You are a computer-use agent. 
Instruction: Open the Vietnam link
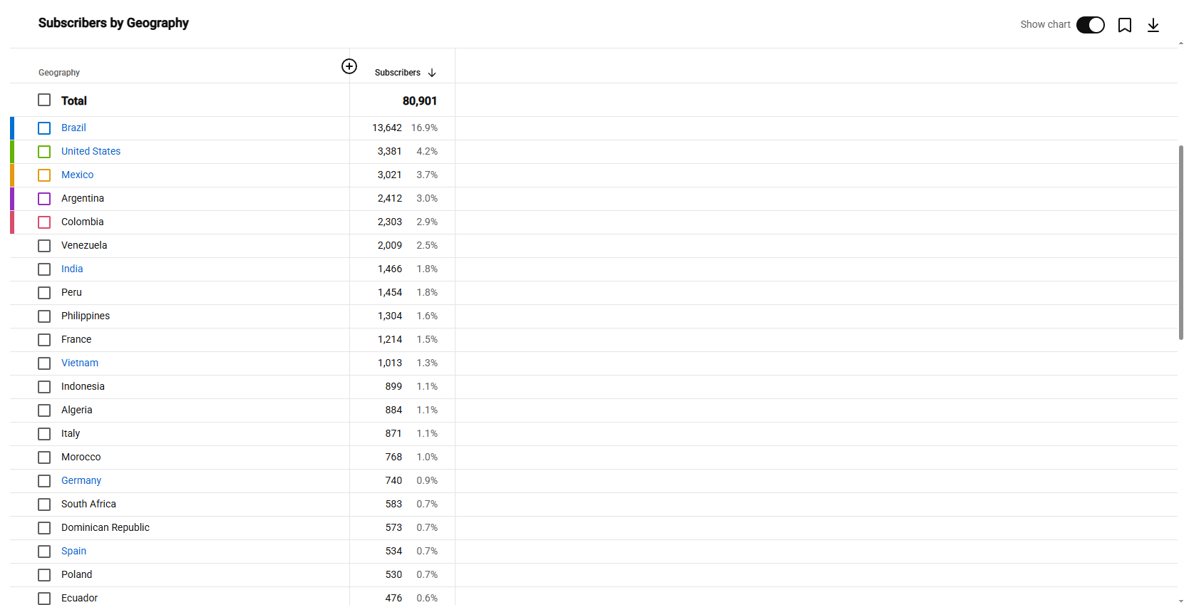80,363
